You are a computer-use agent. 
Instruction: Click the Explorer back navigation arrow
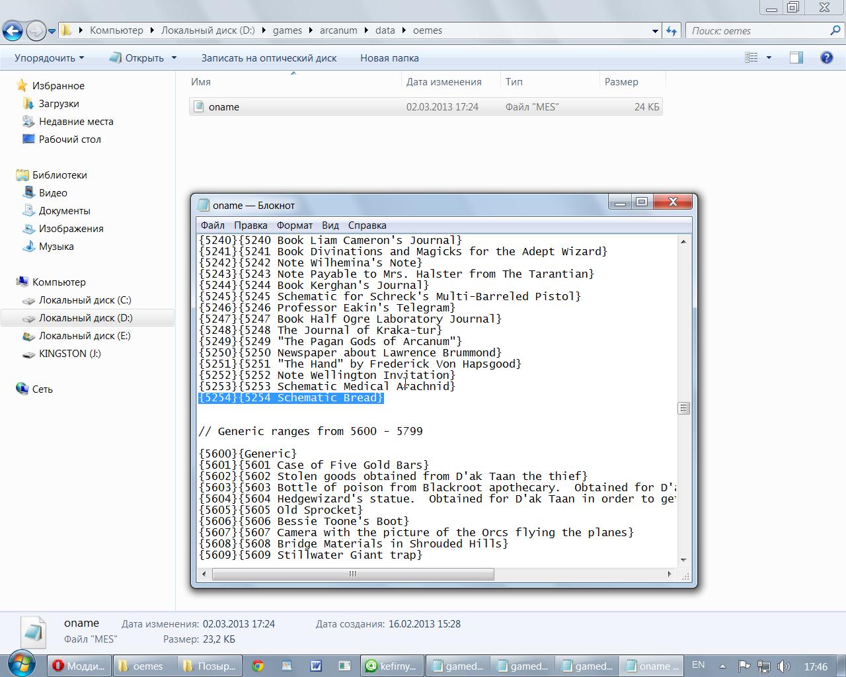13,30
